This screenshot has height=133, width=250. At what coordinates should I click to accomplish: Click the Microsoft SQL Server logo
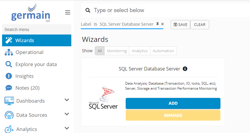pyautogui.click(x=103, y=98)
